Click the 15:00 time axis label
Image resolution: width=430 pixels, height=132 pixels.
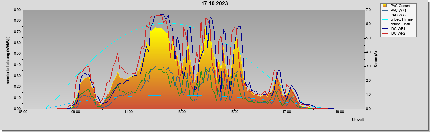pos(234,112)
